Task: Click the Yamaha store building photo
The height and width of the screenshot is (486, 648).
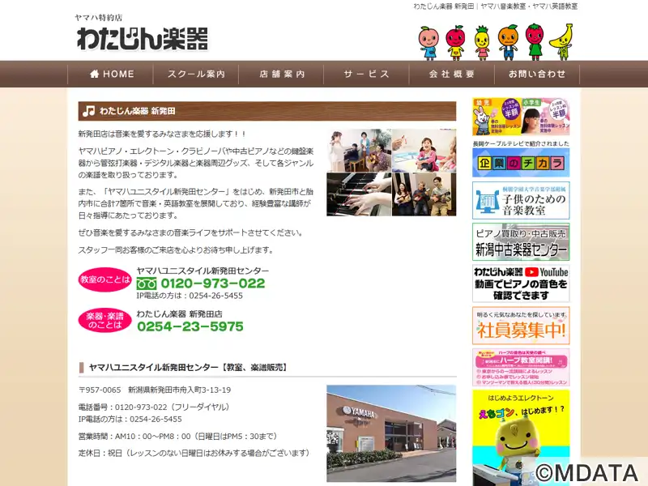Action: tap(391, 433)
